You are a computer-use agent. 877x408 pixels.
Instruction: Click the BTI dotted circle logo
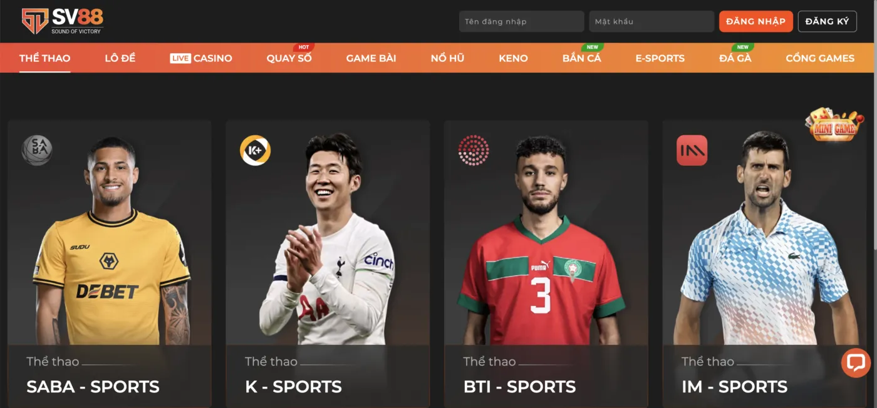(473, 150)
